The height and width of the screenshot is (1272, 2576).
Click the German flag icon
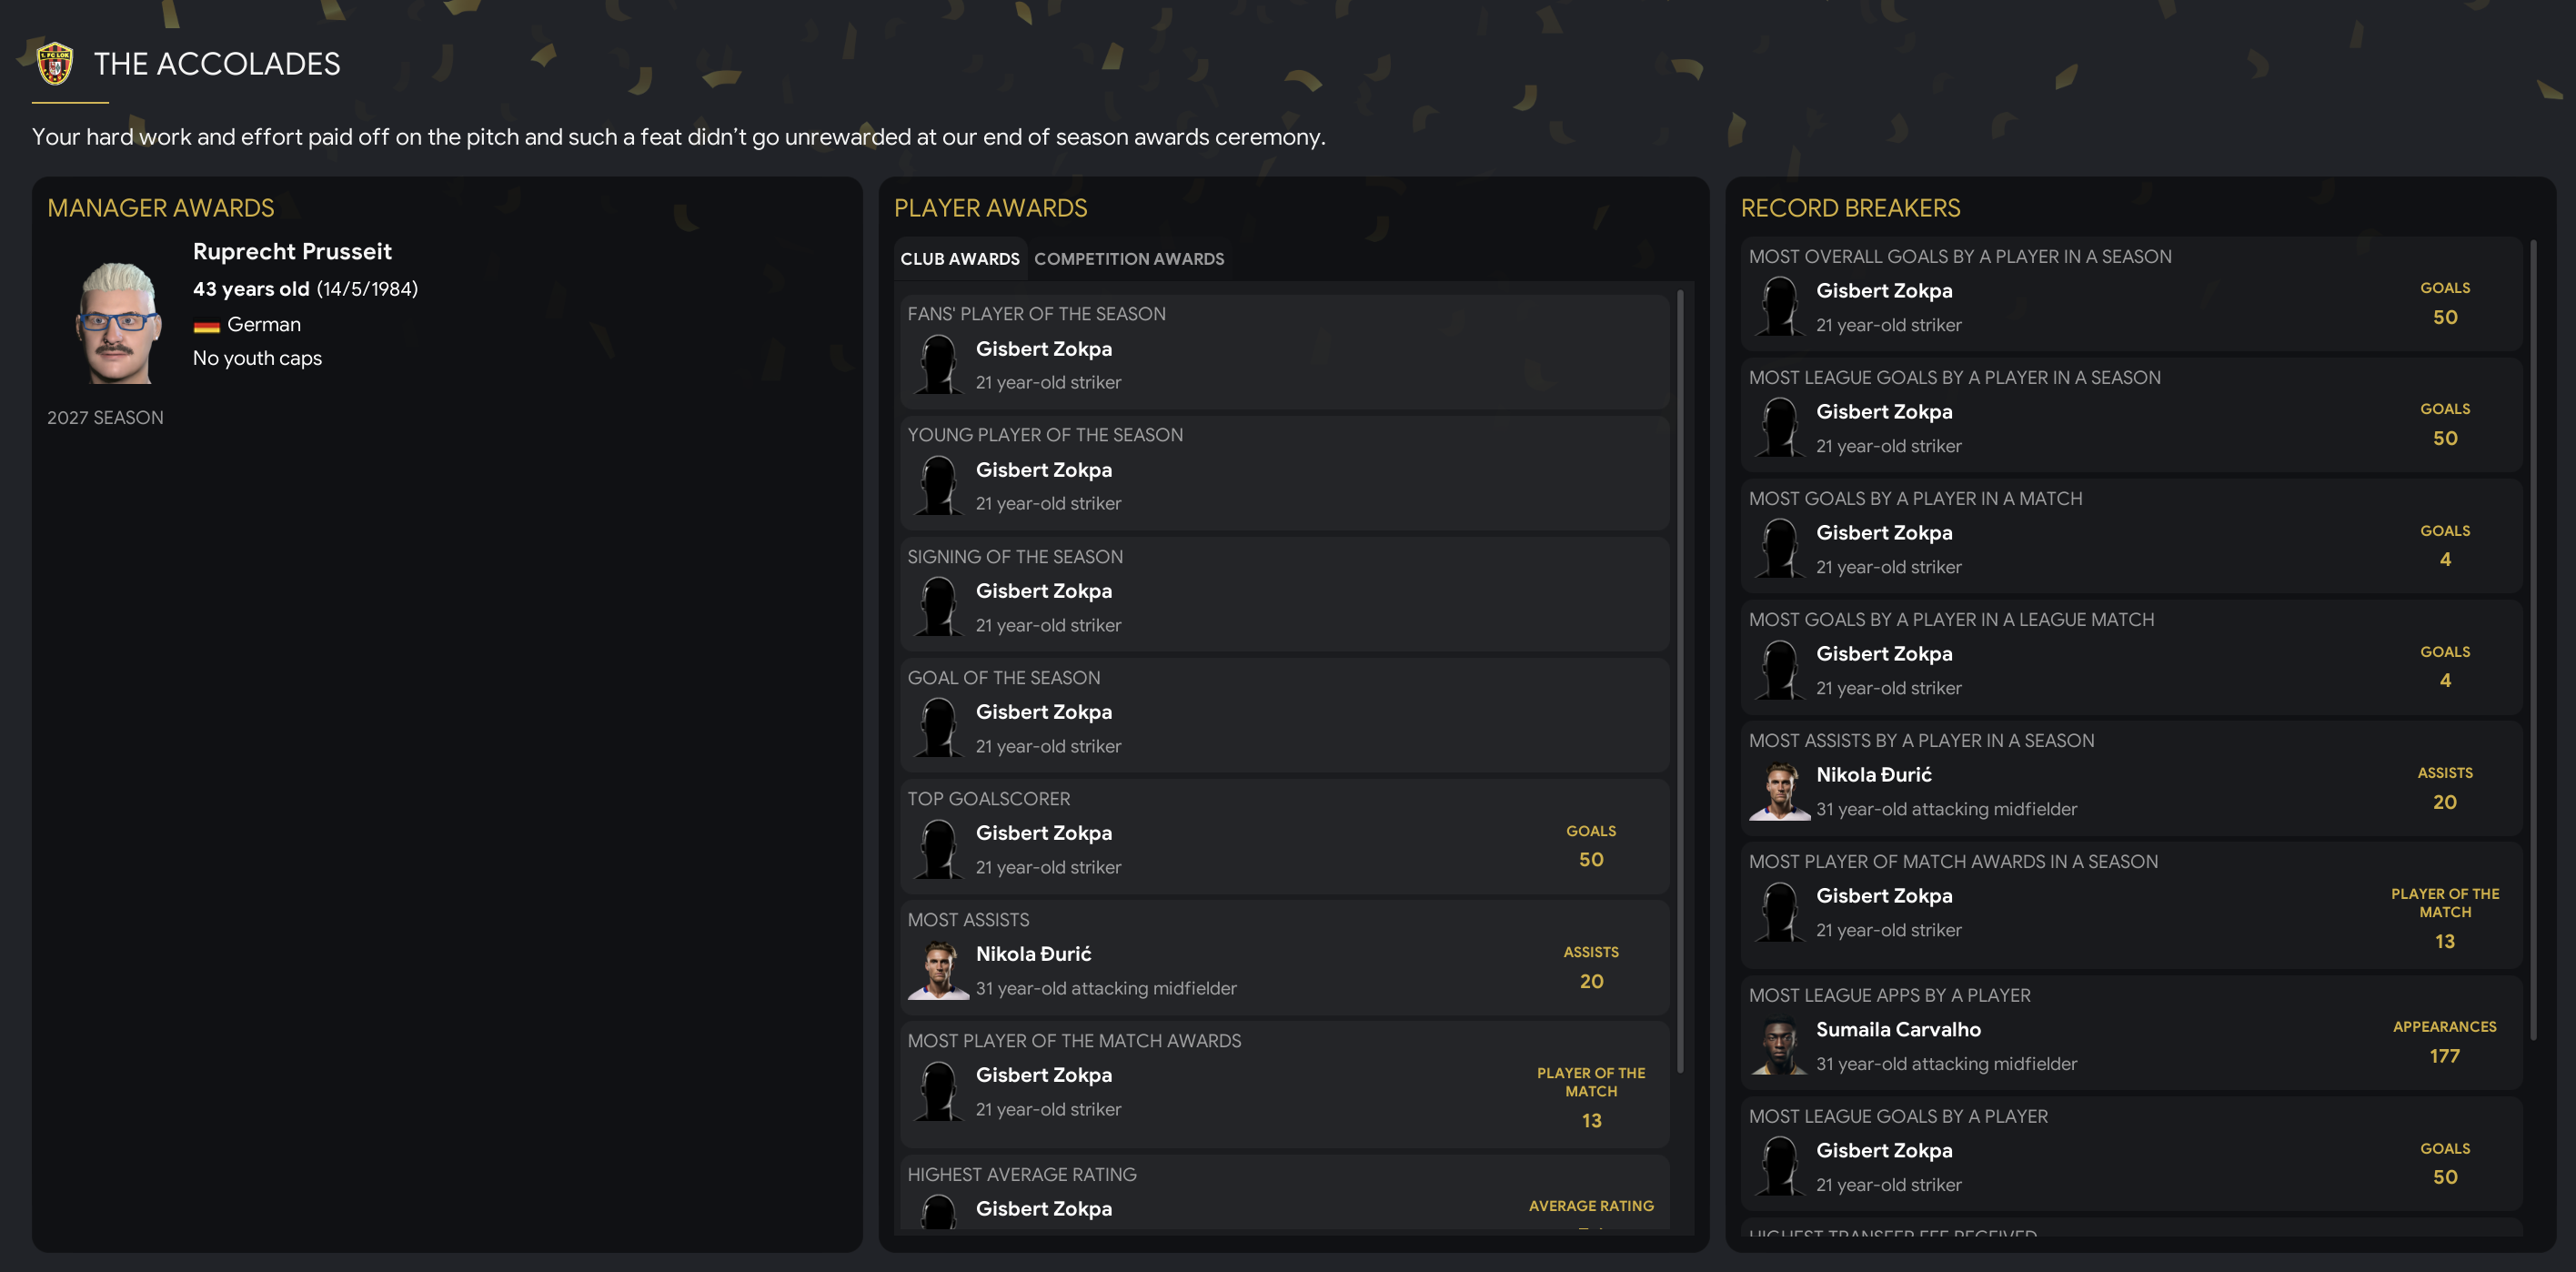[x=206, y=326]
